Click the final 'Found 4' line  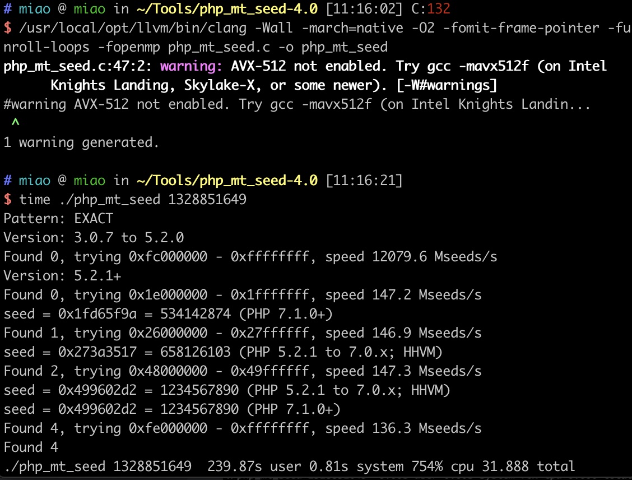pos(31,447)
